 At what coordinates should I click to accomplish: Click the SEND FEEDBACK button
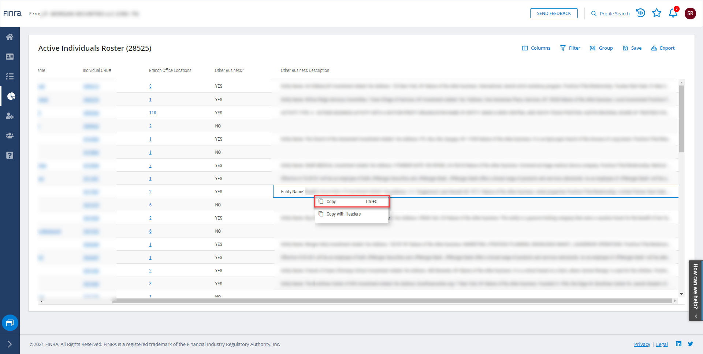pos(554,13)
